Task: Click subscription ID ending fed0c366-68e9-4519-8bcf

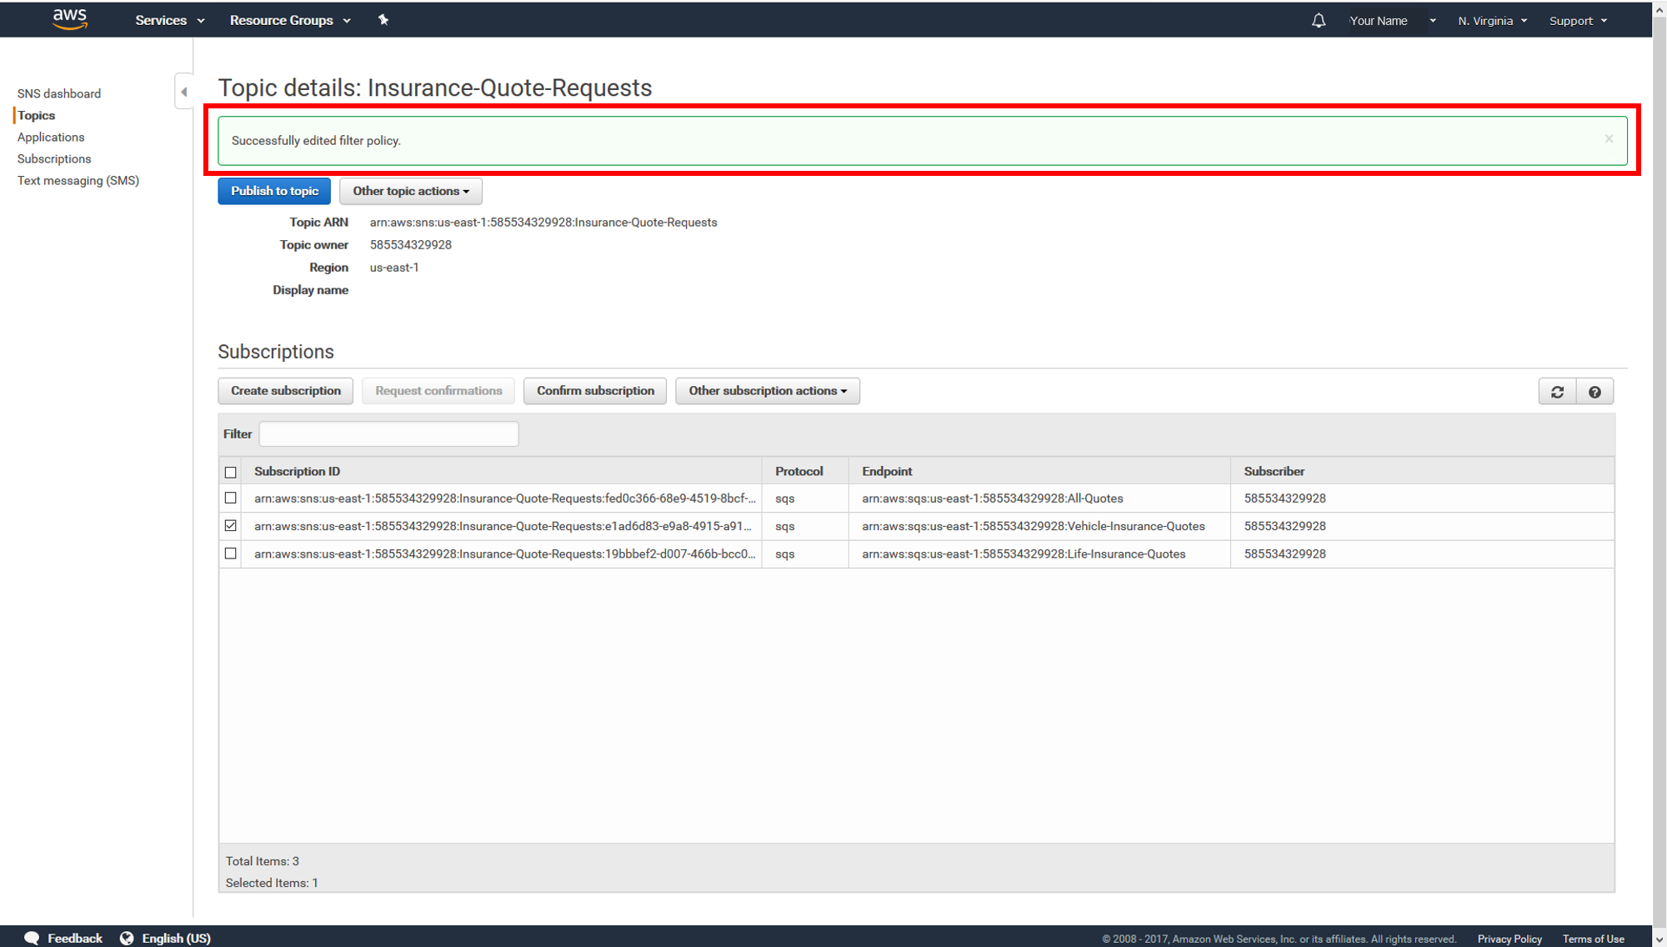Action: click(505, 498)
